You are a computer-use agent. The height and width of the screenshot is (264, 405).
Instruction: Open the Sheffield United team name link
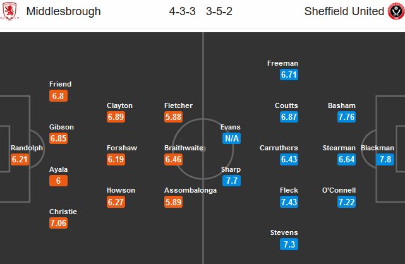pyautogui.click(x=344, y=11)
